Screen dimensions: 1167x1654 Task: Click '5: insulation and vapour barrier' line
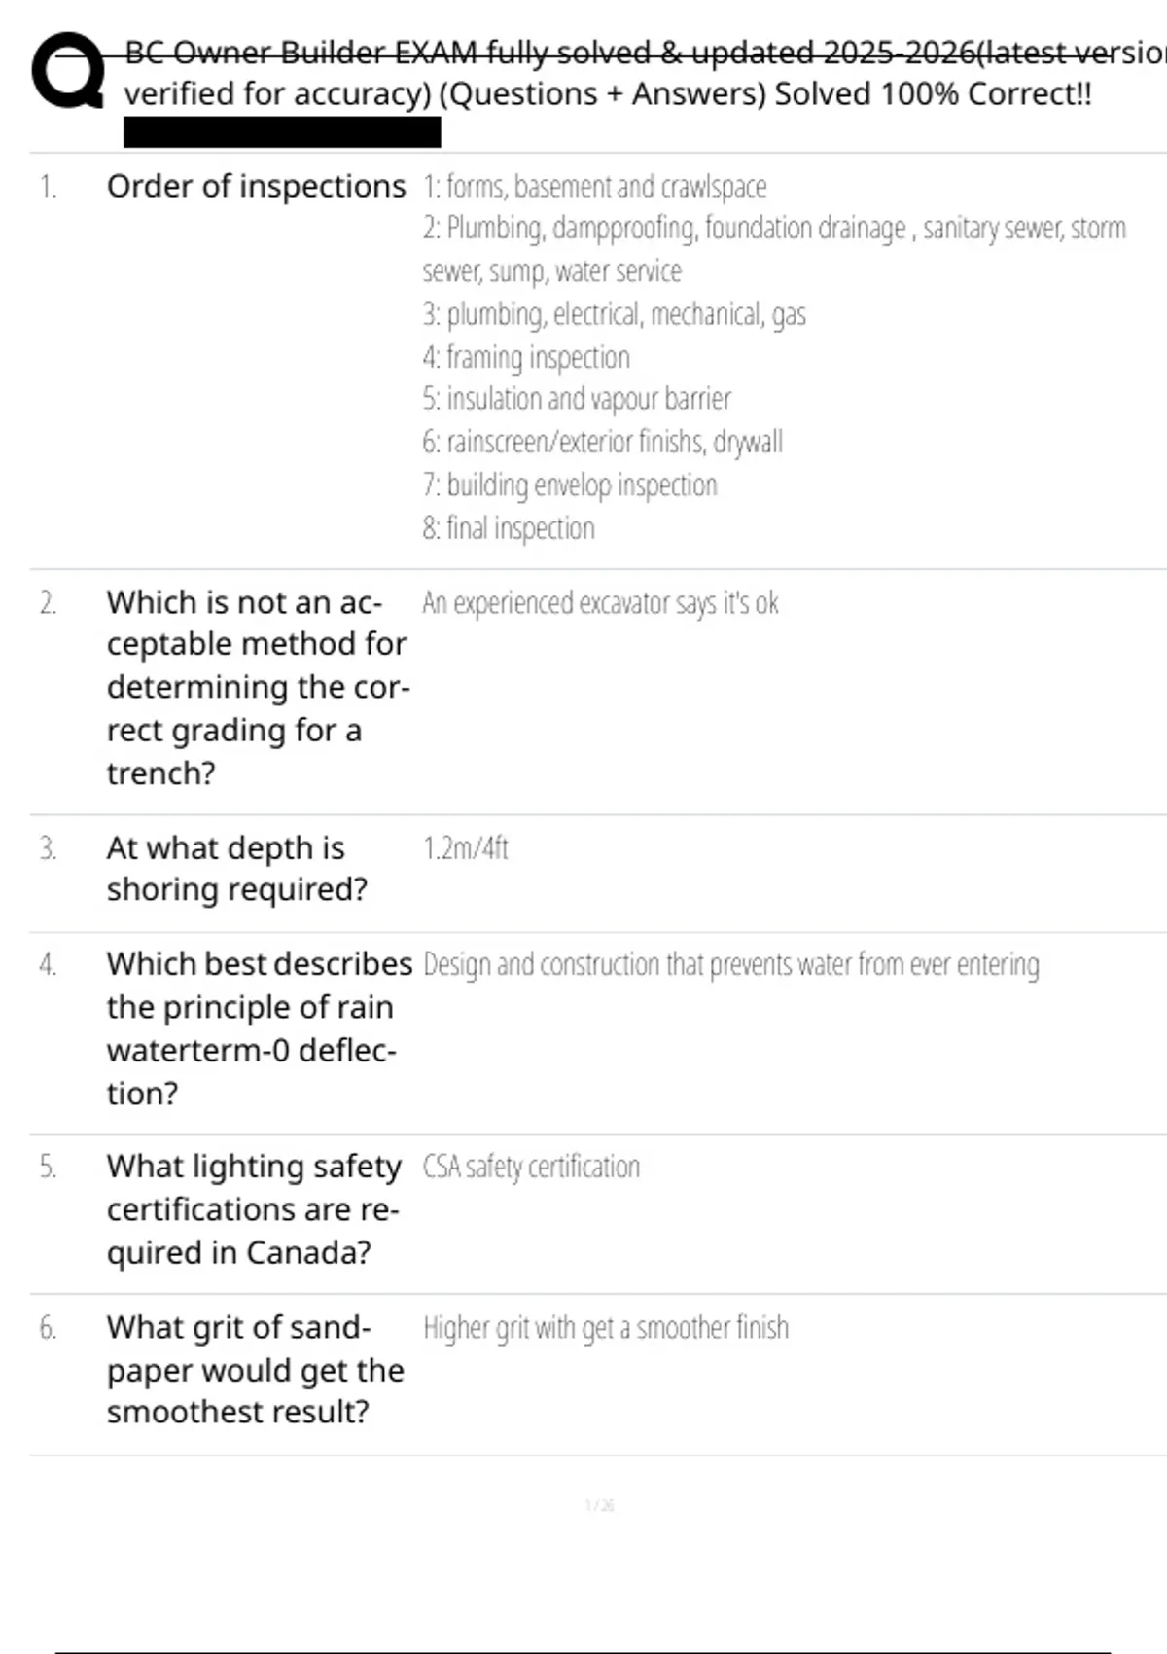577,399
